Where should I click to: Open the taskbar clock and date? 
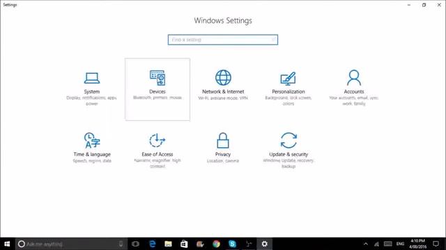[x=417, y=244]
